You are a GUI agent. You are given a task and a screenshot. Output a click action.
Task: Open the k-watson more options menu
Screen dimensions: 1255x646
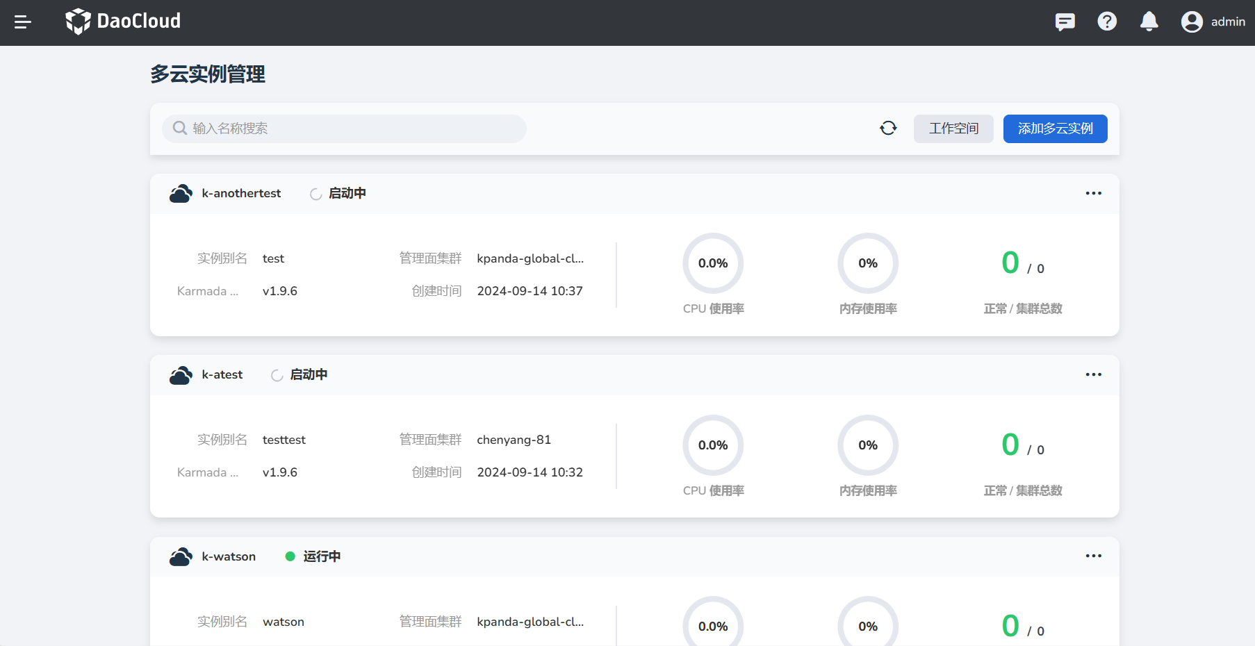[1093, 556]
